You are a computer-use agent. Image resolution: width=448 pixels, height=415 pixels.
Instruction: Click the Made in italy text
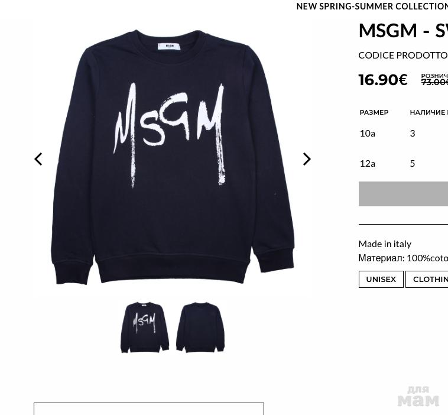click(x=385, y=244)
